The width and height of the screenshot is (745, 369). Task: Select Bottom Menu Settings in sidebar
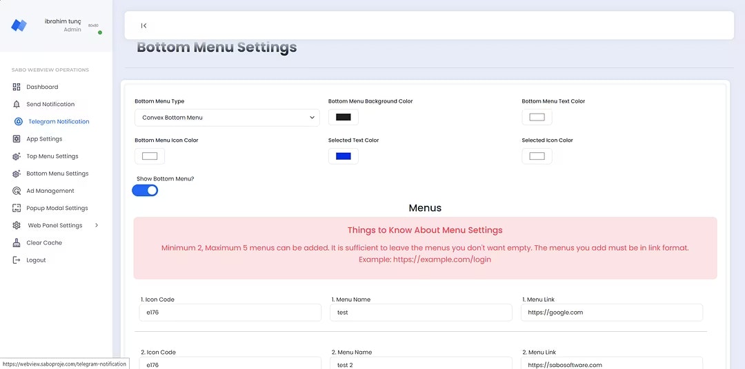[x=57, y=173]
